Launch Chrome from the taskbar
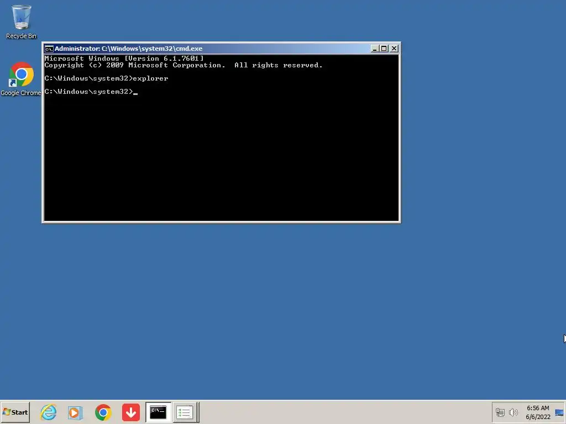This screenshot has width=566, height=424. 103,412
